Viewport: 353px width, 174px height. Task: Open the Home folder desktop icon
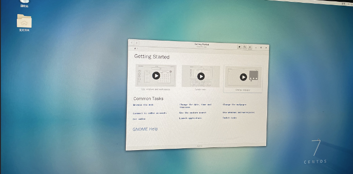(x=24, y=22)
